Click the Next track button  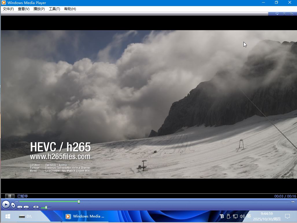coord(26,207)
